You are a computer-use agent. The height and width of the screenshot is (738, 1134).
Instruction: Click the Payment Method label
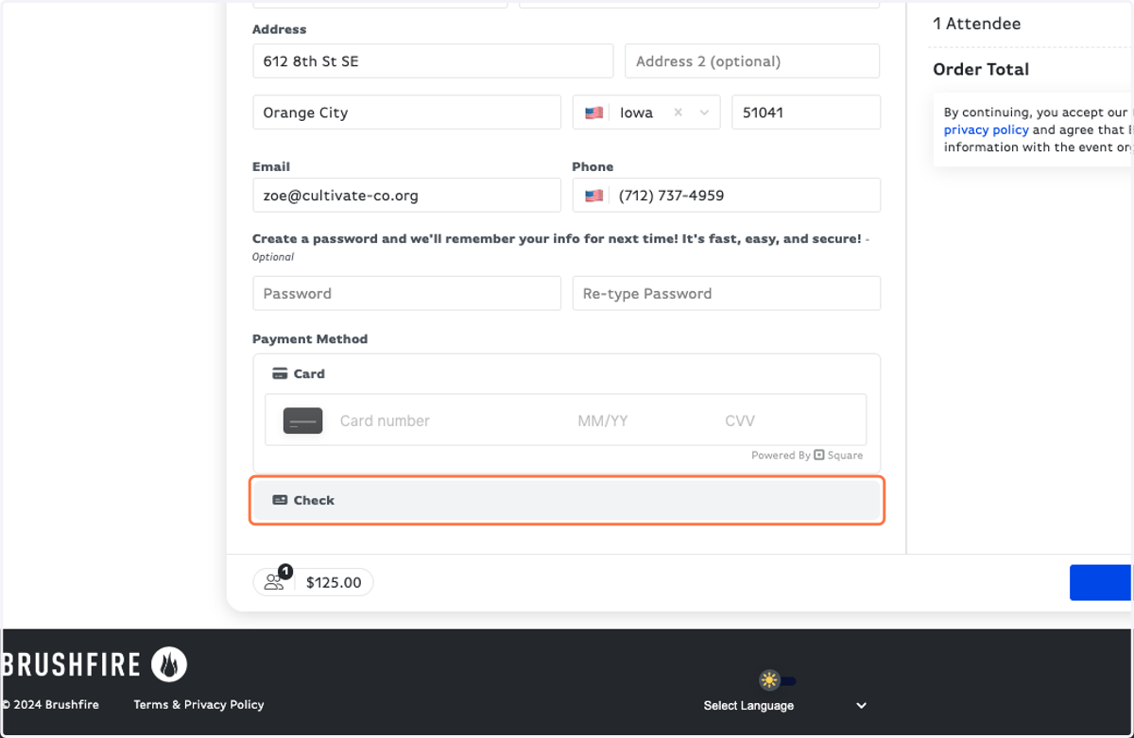click(310, 338)
